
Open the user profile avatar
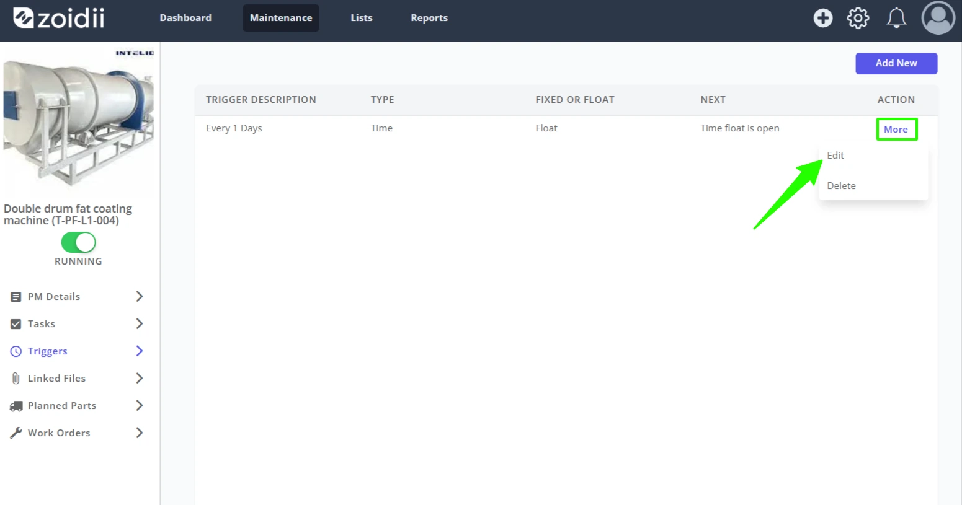coord(938,18)
